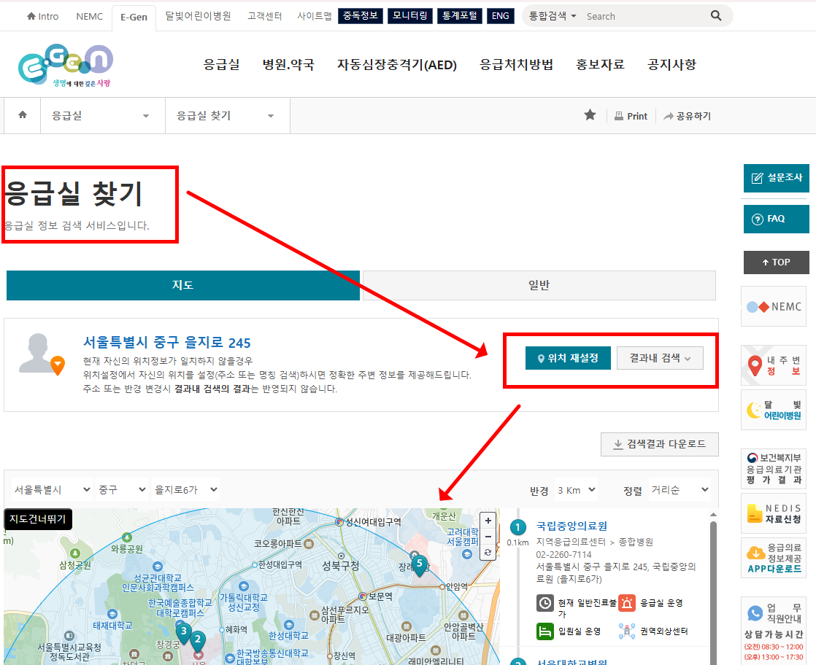Open 사이트맵 top link

coord(315,16)
